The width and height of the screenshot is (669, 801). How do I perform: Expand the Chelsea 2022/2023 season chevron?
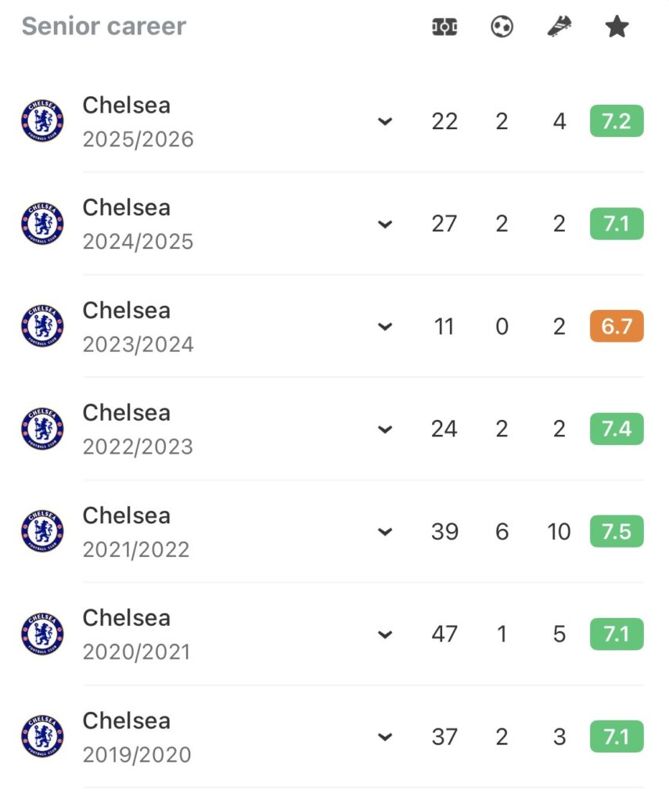(384, 429)
